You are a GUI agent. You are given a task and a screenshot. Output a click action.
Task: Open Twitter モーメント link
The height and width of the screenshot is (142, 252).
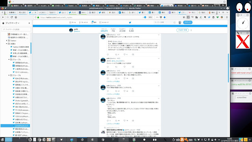[83, 22]
